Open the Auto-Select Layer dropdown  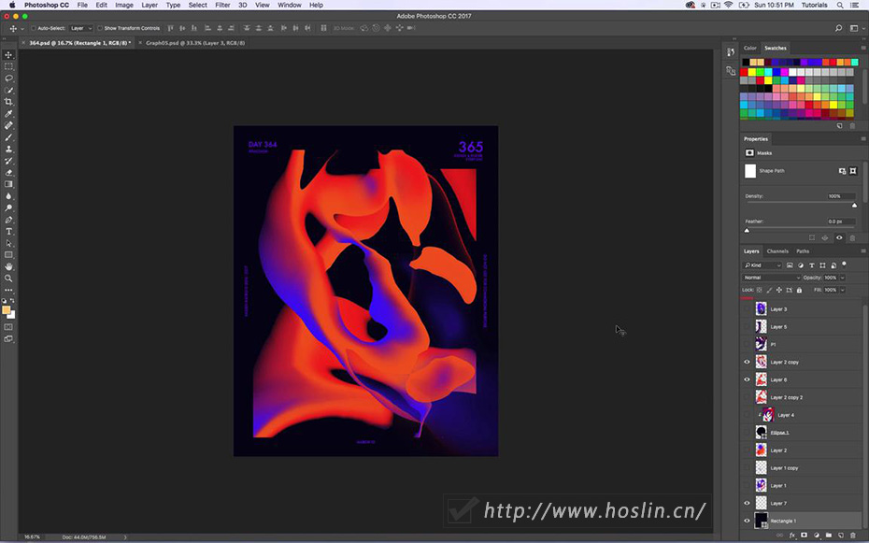coord(81,28)
